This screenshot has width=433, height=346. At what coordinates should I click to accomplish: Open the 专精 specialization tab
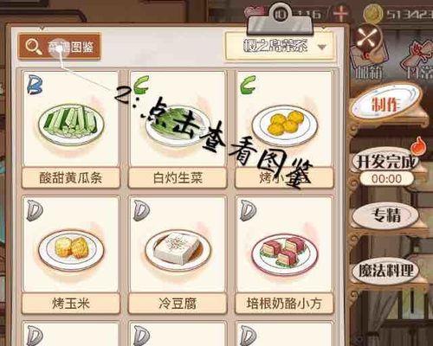tap(386, 215)
